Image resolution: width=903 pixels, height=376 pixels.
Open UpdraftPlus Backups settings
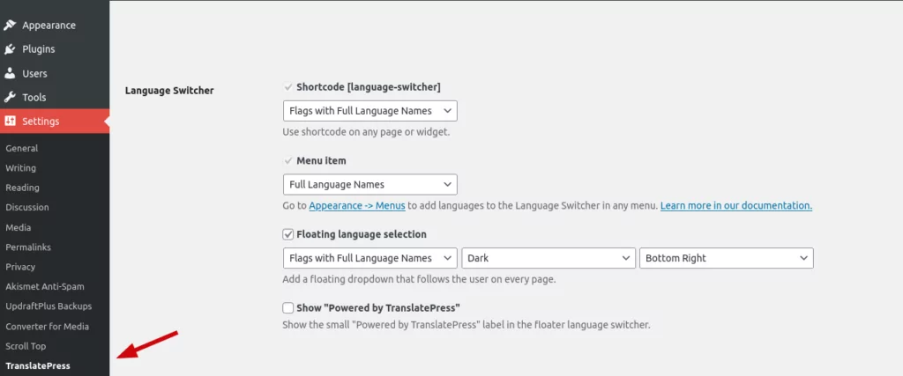coord(49,306)
